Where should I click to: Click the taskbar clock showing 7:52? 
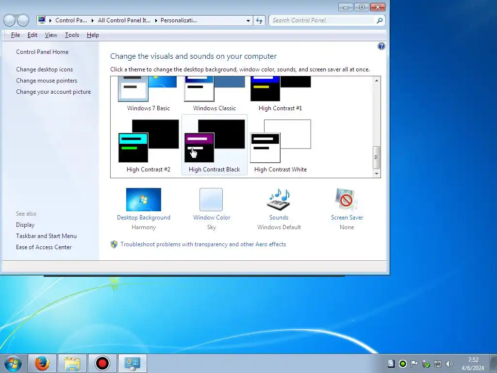coord(473,364)
